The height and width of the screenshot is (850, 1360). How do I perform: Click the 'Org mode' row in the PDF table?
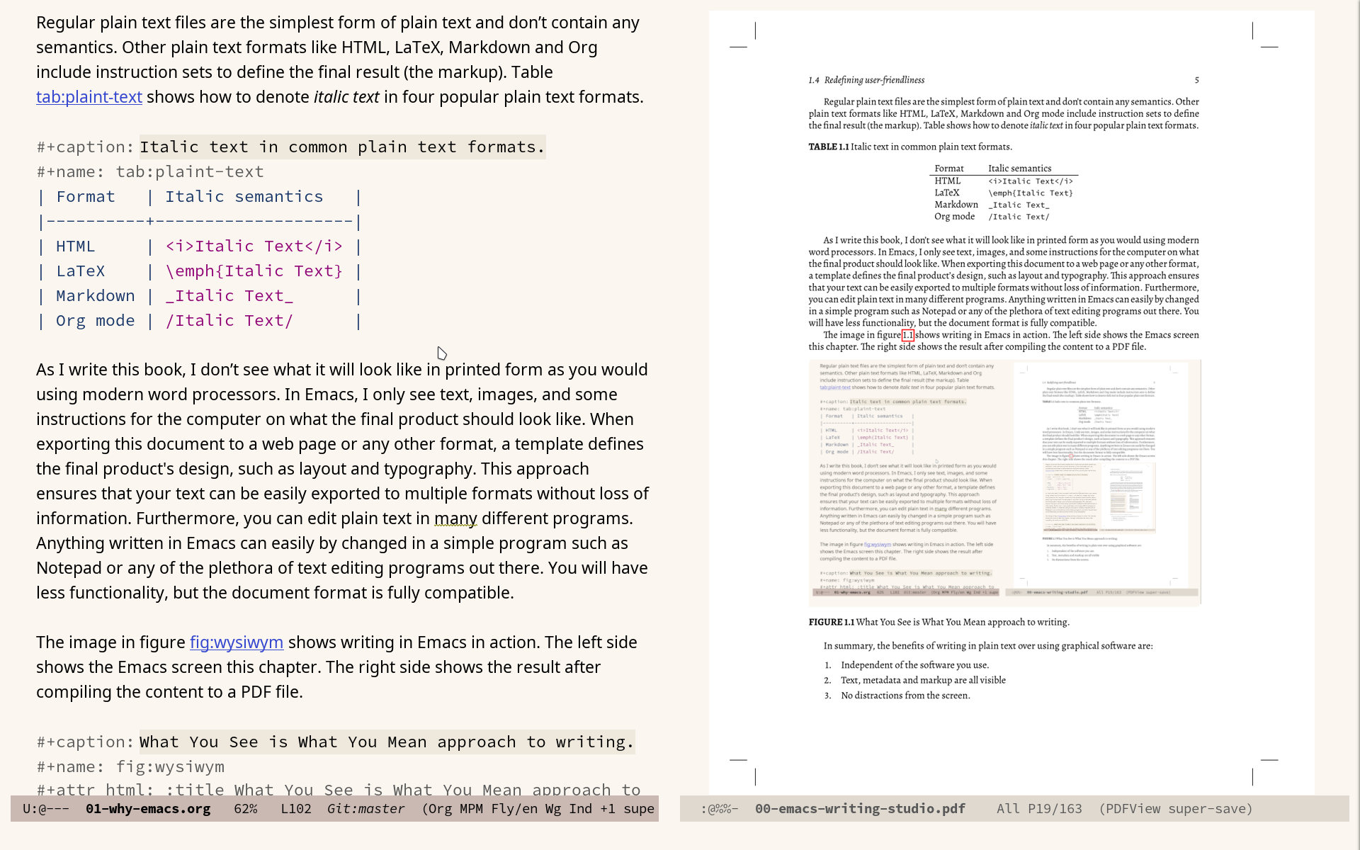(1003, 217)
